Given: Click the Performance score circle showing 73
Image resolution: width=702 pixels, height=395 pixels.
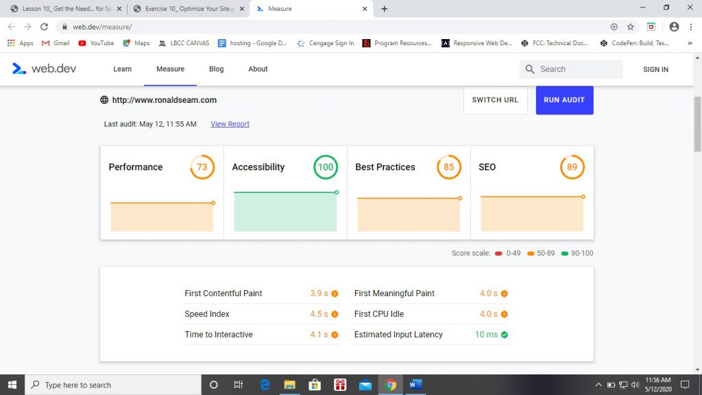Looking at the screenshot, I should [202, 167].
